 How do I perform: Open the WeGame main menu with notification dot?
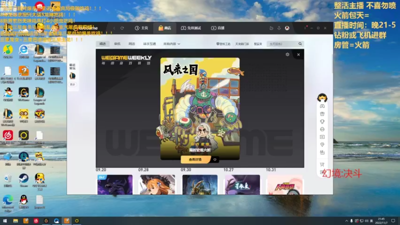point(305,28)
